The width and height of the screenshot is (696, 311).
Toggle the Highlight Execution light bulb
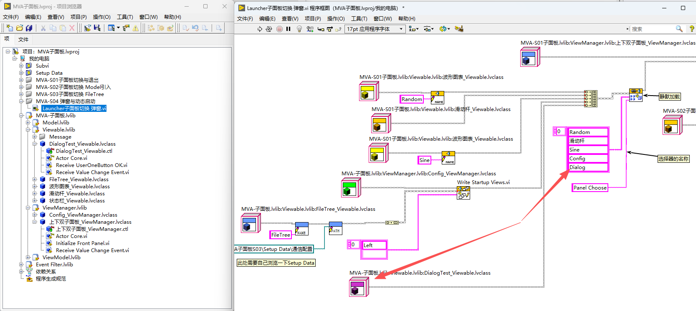click(299, 29)
